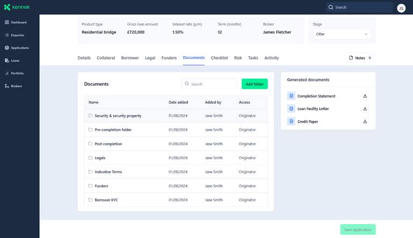Click Jane Smith link in Legals row
Viewport: 413px width, 238px height.
pos(213,158)
